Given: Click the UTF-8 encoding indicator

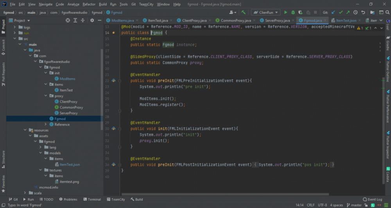Looking at the screenshot, I should (x=323, y=205).
